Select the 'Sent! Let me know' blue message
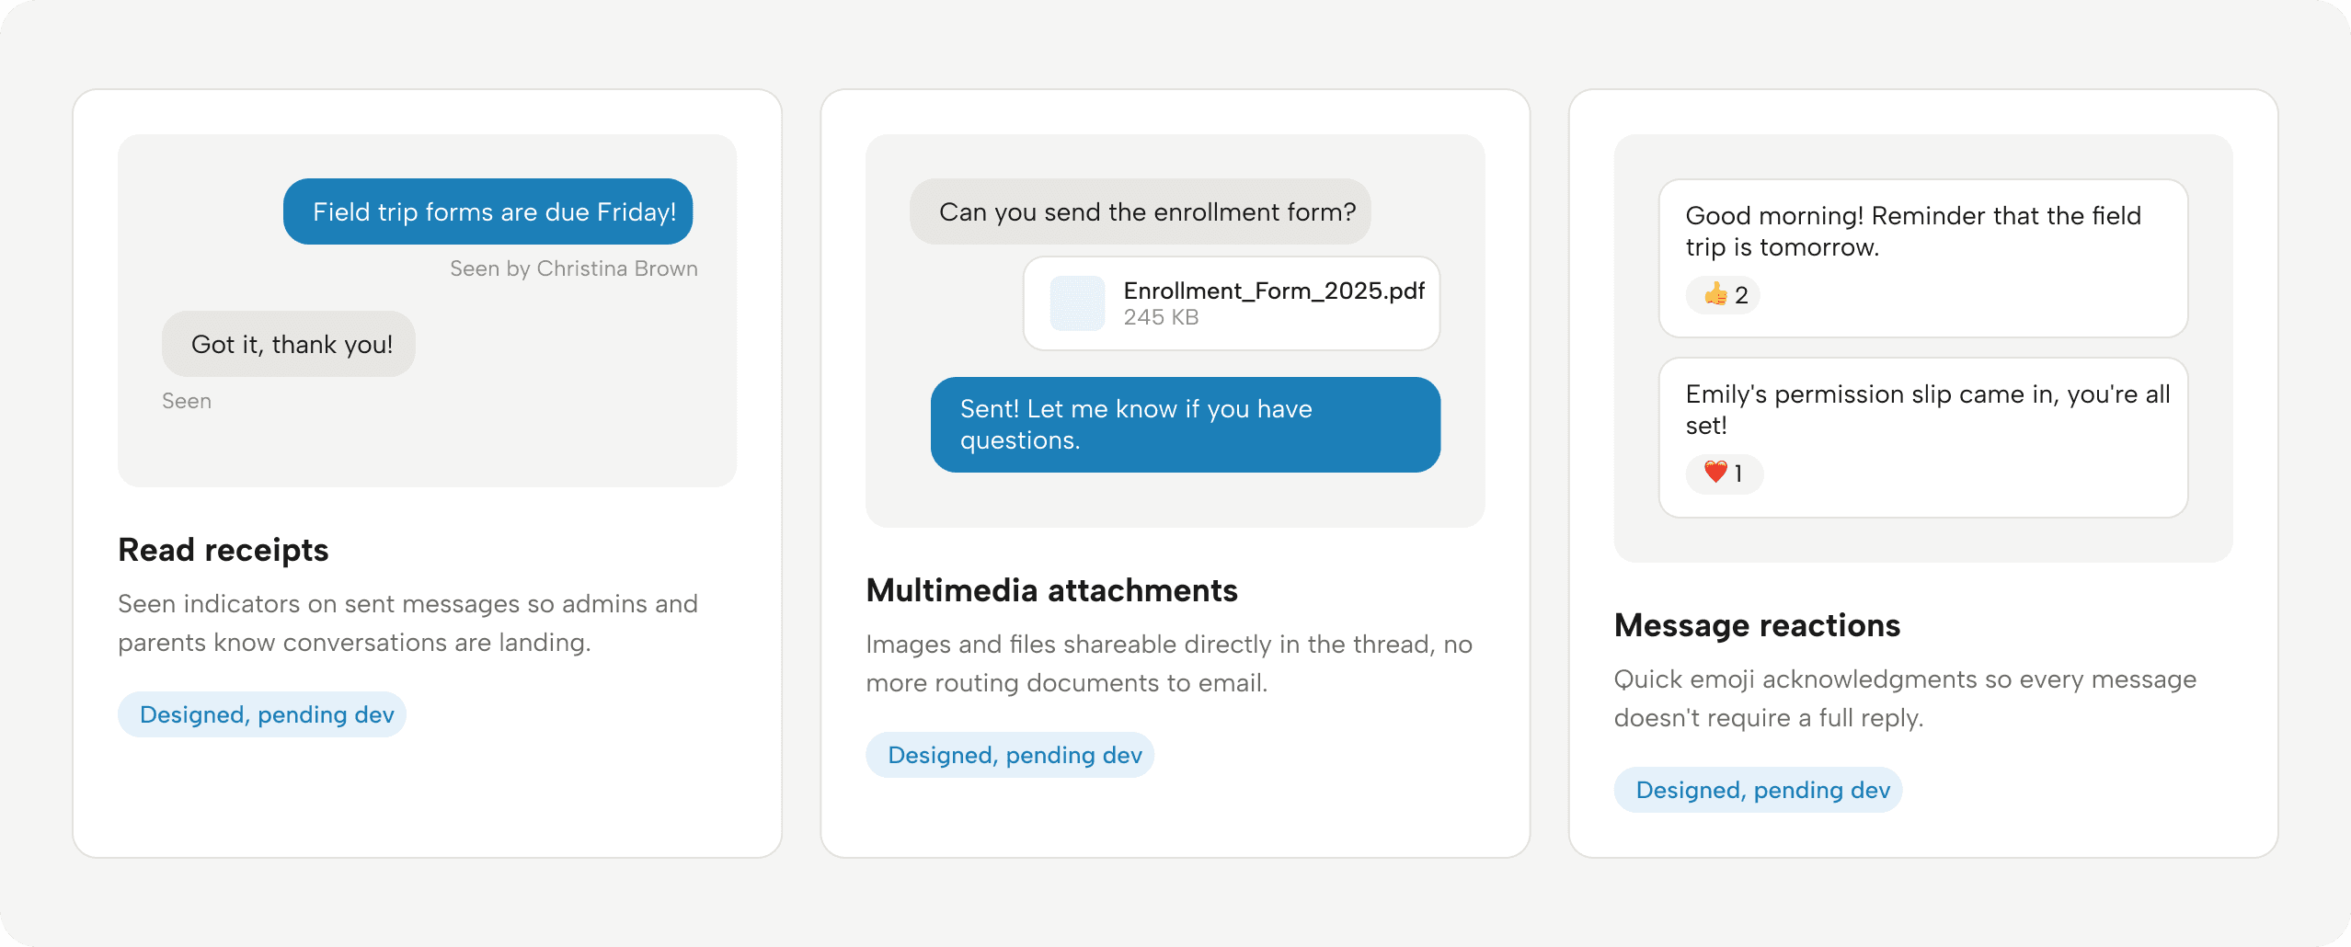This screenshot has width=2351, height=947. 1186,425
